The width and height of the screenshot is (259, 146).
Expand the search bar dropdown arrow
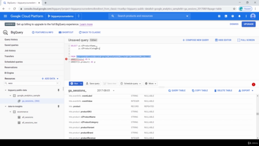(x=187, y=16)
